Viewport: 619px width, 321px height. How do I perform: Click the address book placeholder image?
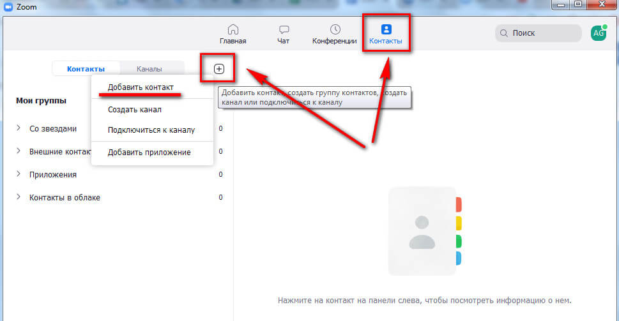[425, 231]
